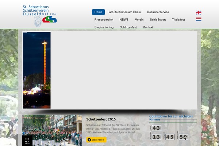Viewport: 219px width, 146px height.
Task: Switch to English via UK flag icon
Action: (199, 12)
